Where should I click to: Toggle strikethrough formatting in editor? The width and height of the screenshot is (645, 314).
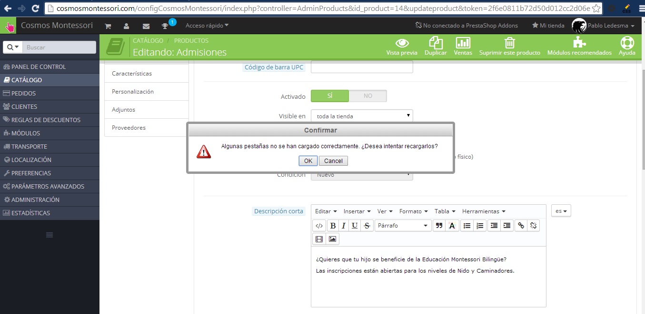pos(367,226)
